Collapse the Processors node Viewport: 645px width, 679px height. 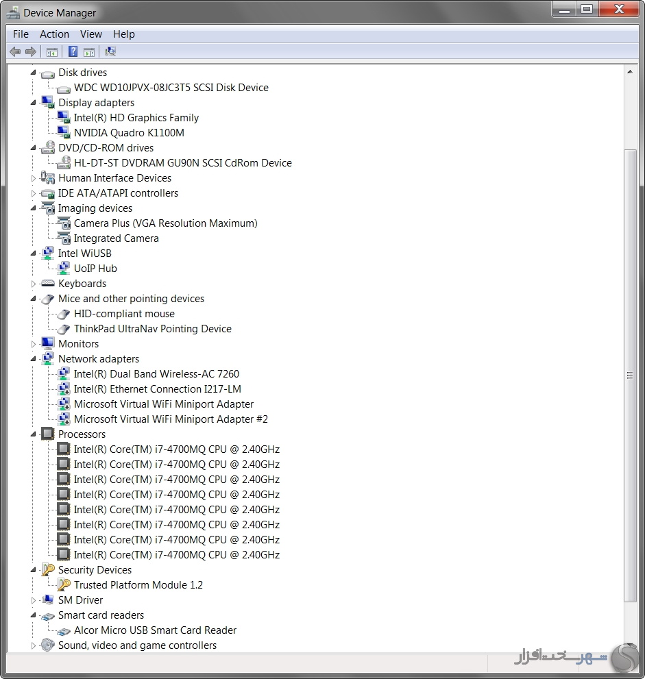[34, 434]
